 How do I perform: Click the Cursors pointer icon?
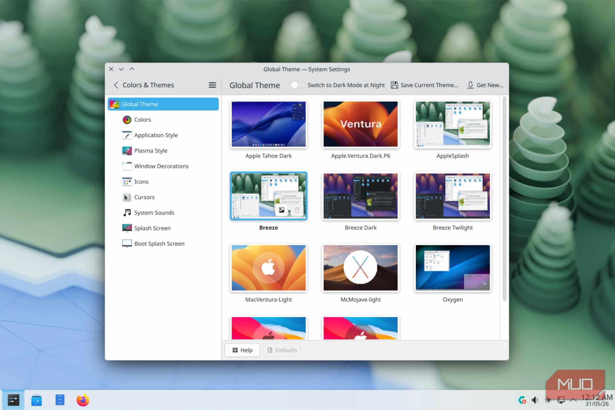127,197
